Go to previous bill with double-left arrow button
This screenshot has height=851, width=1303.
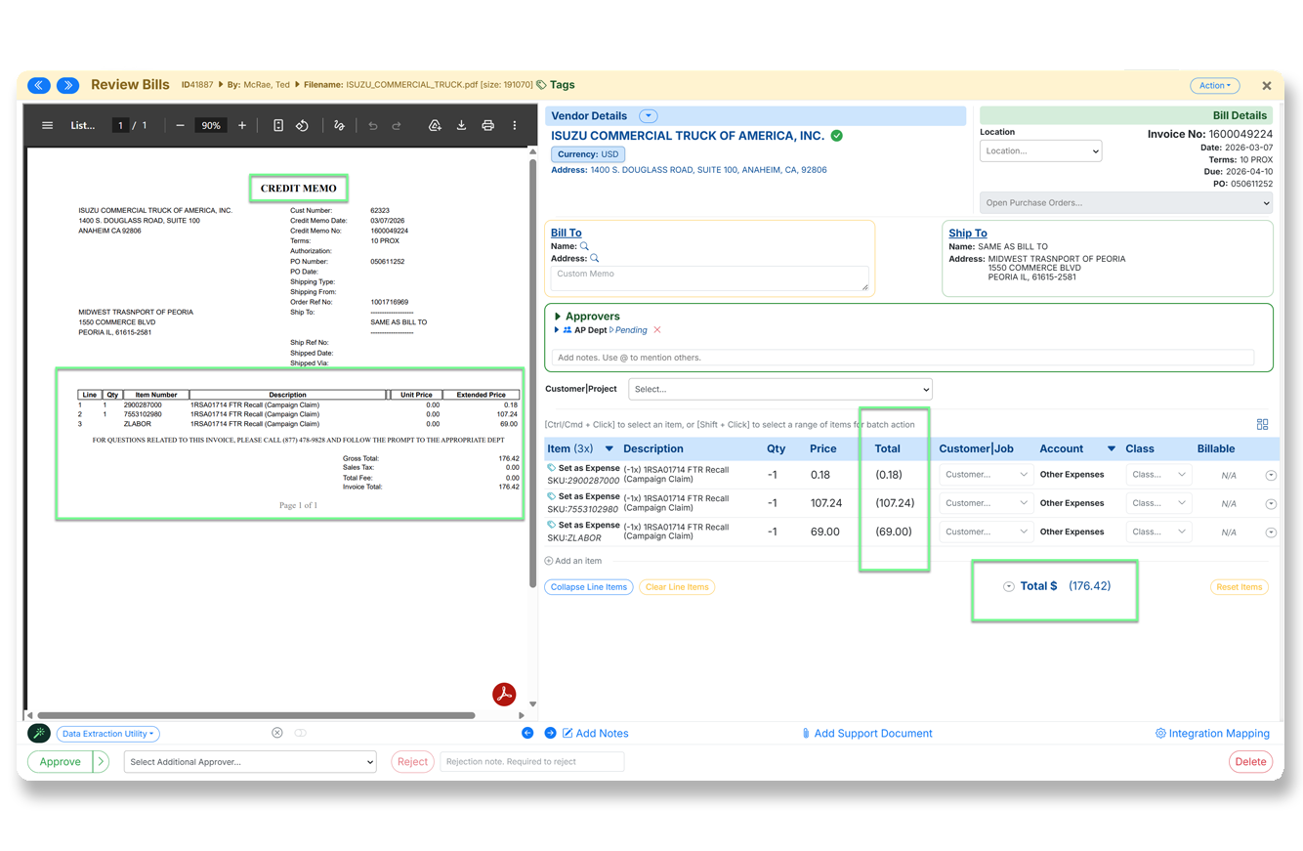(x=38, y=85)
